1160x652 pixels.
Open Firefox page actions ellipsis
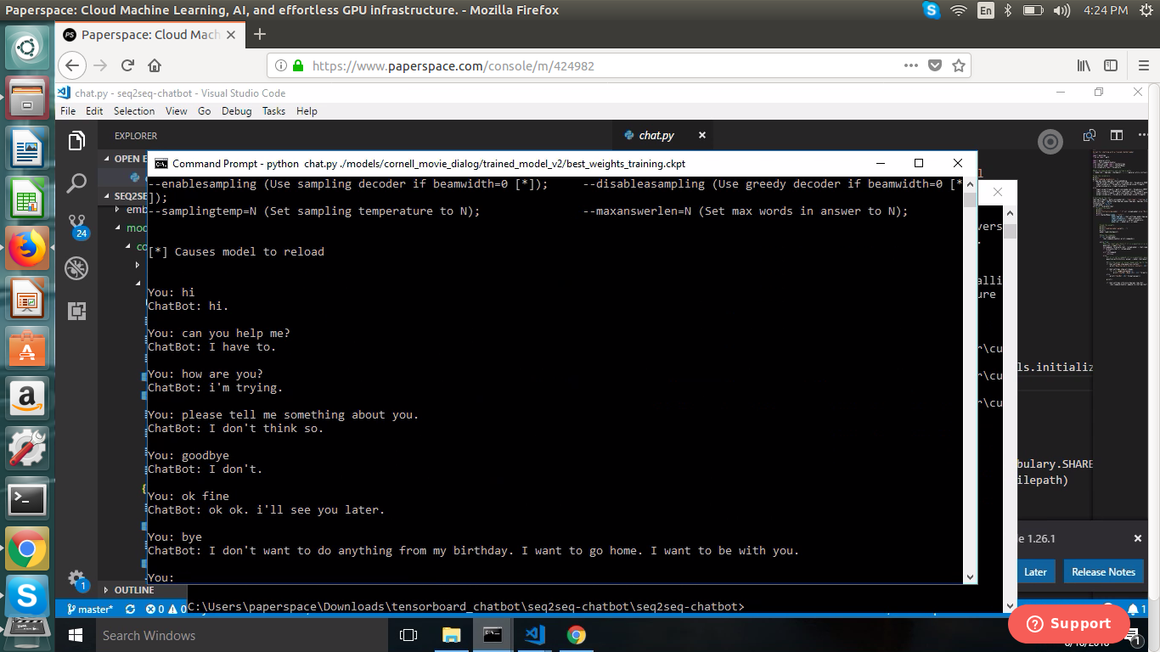(911, 65)
